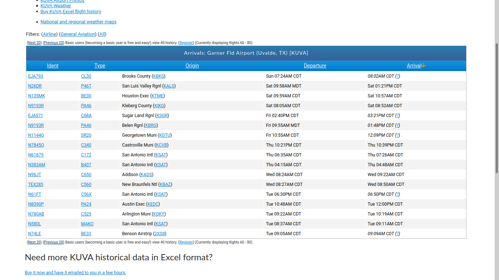
Task: Open flight N26DR
Action: pos(35,86)
